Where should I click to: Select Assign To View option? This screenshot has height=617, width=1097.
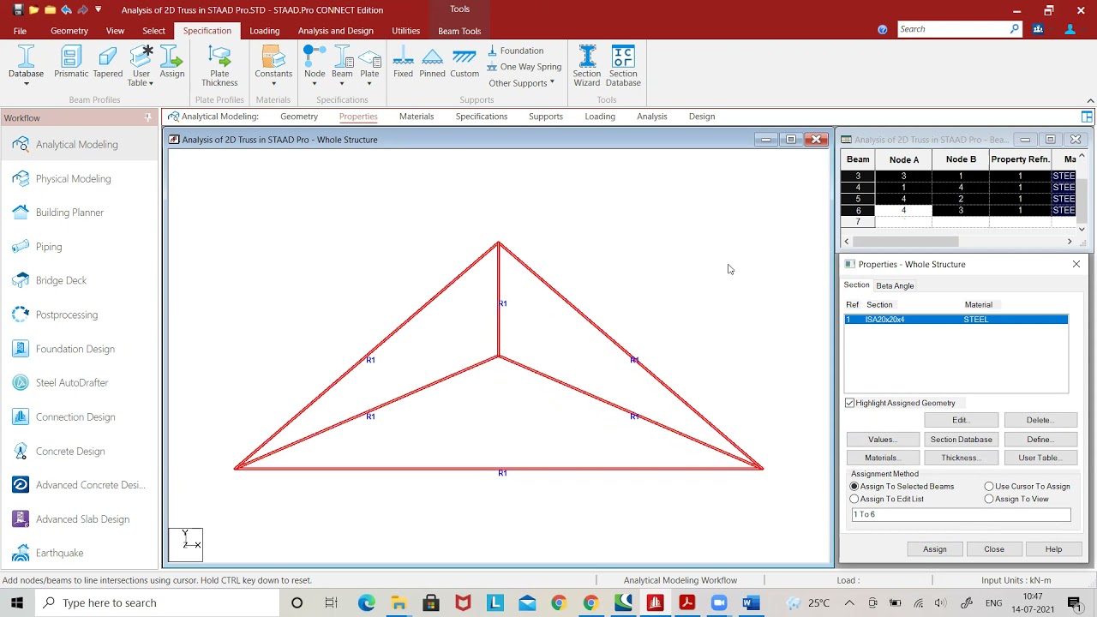(x=989, y=499)
